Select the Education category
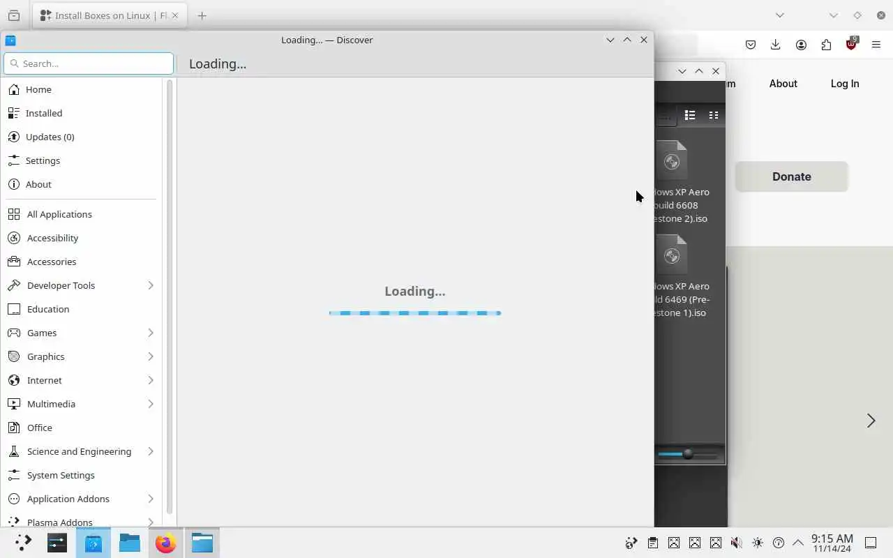 tap(82, 309)
